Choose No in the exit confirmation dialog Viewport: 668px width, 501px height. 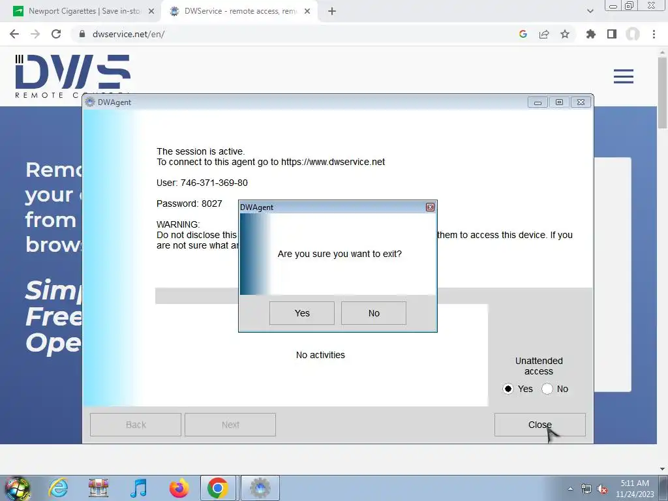[x=374, y=313]
